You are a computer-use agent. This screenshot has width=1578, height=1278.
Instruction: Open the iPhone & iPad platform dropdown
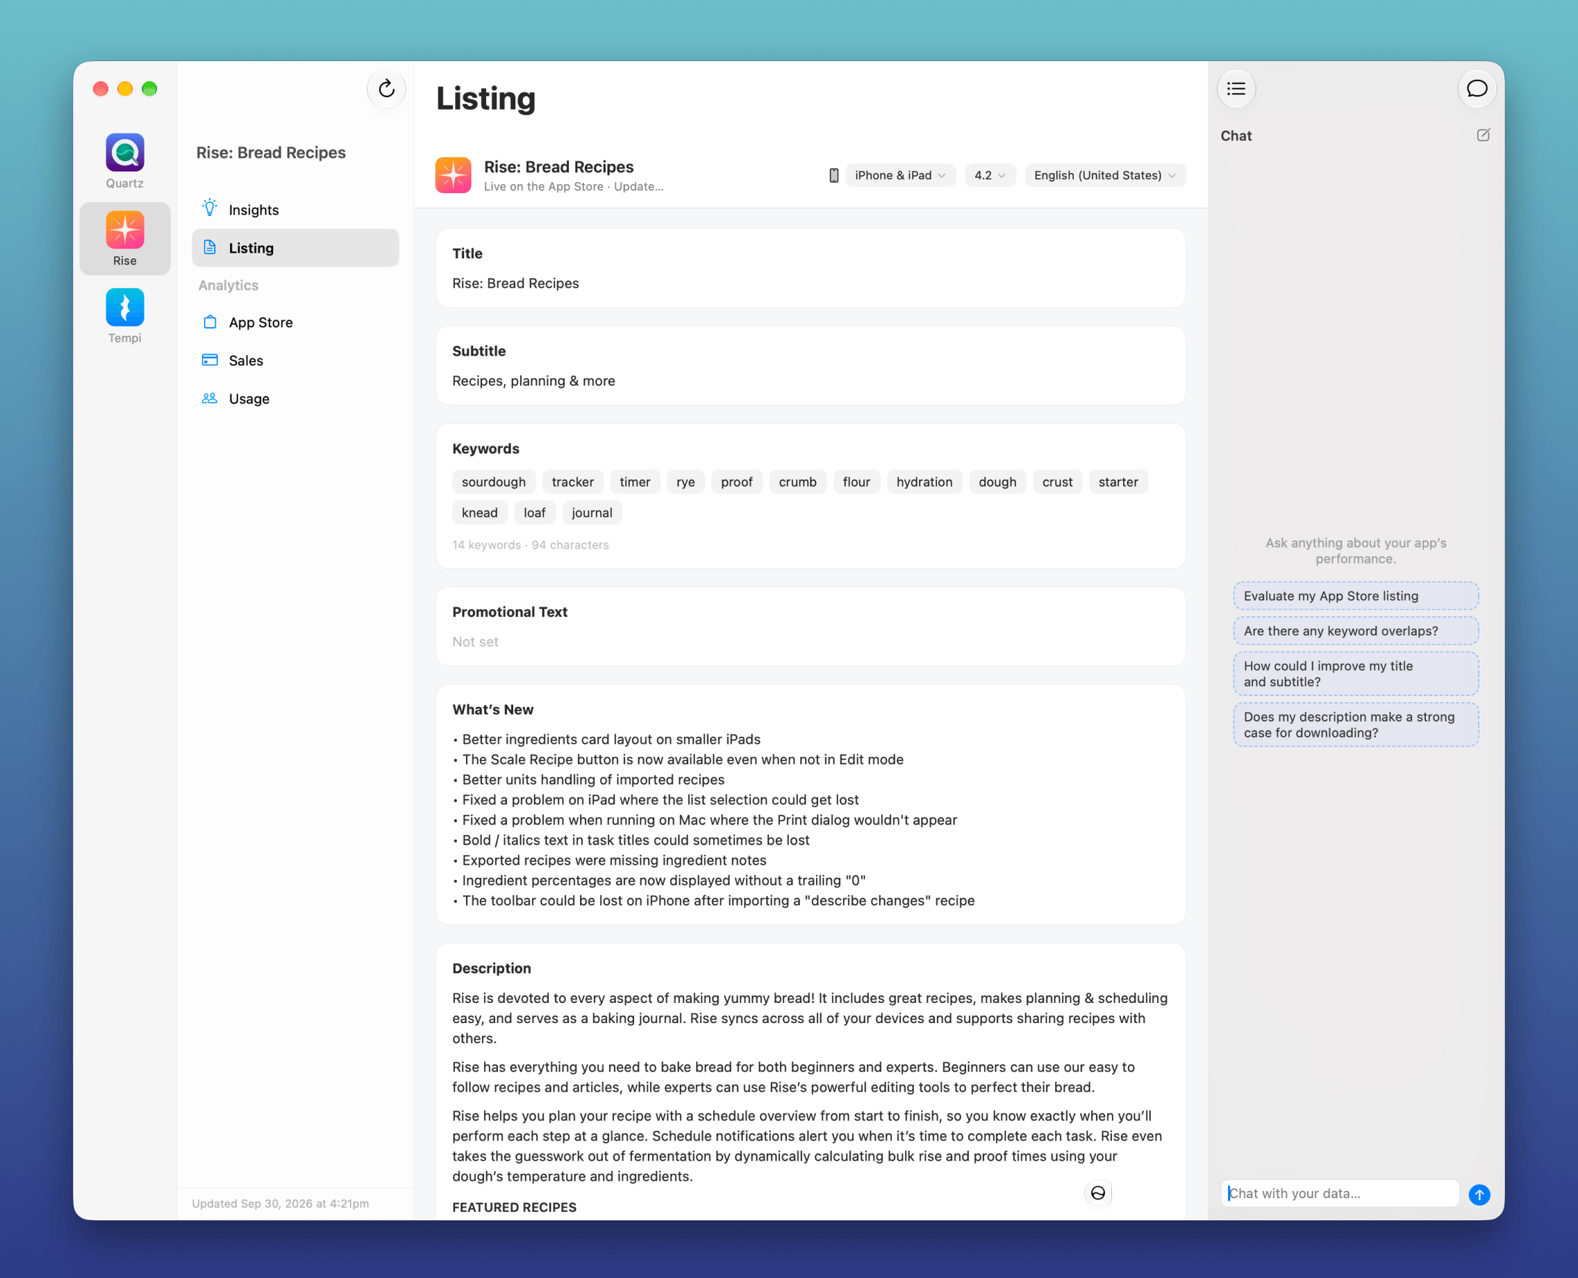(x=900, y=175)
